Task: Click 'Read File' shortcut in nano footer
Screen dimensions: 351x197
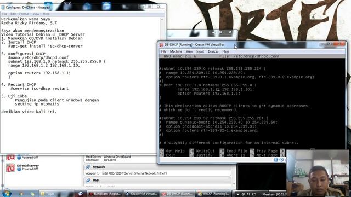Action: click(233, 151)
